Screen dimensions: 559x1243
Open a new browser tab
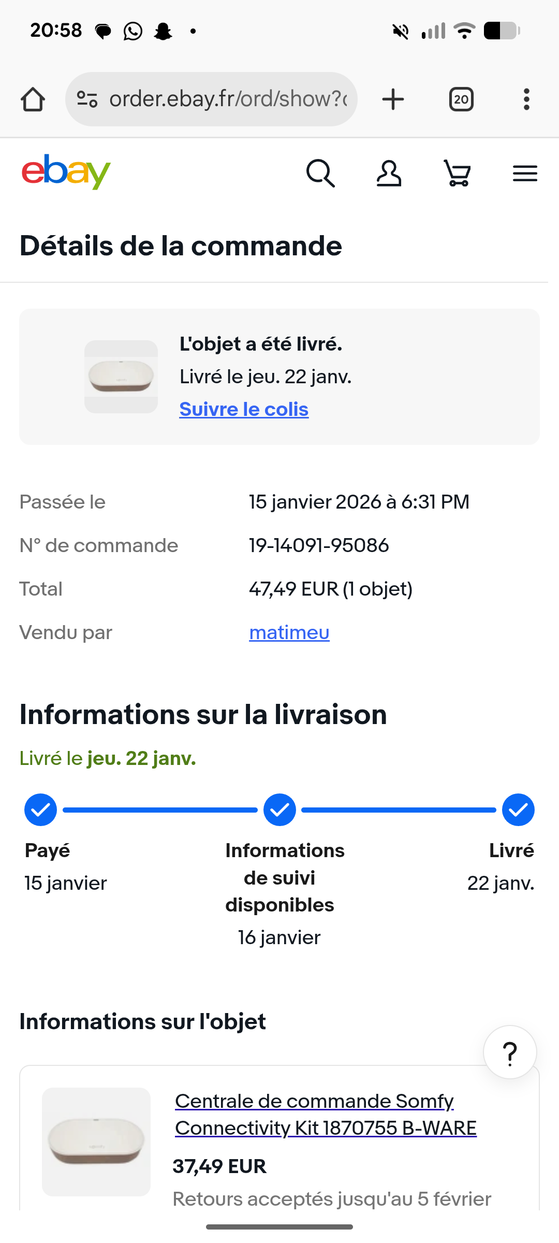click(393, 99)
